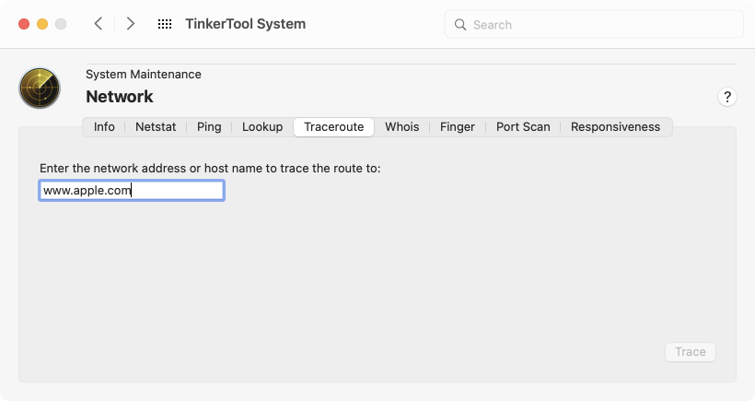Open the Port Scan tab

tap(523, 127)
